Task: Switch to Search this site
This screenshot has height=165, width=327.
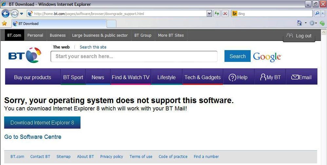Action: coord(93,47)
